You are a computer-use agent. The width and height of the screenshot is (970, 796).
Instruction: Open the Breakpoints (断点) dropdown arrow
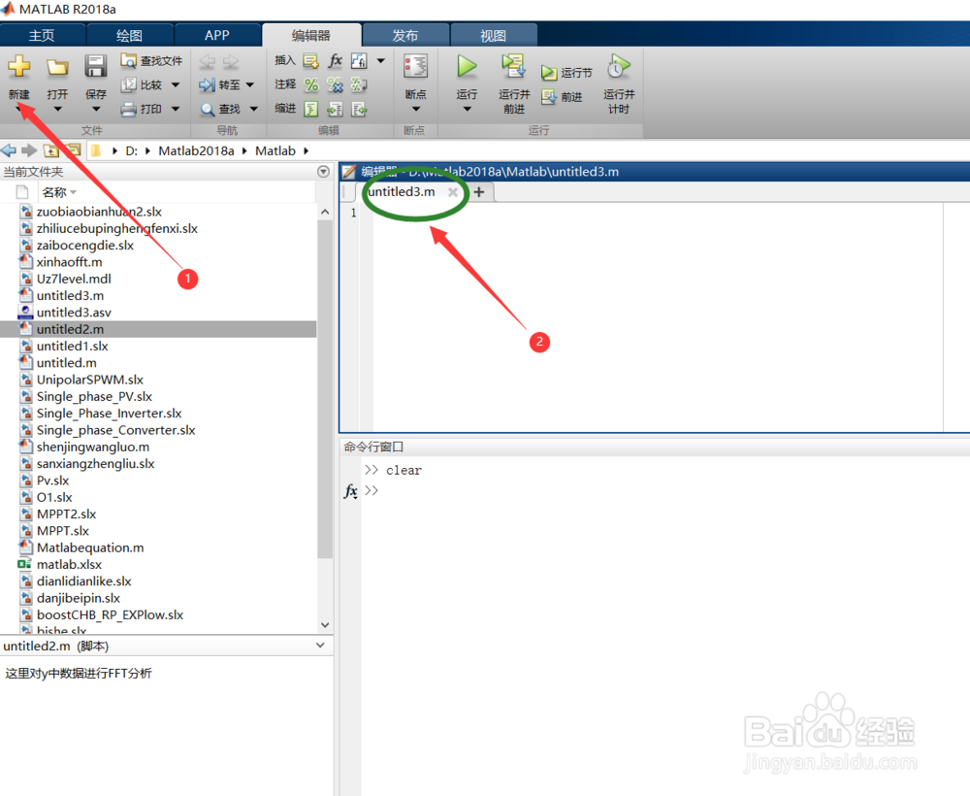(416, 110)
